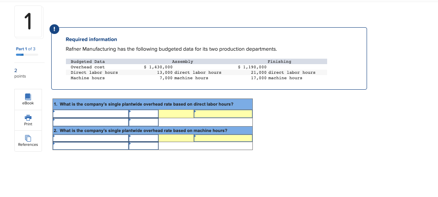
Task: Click white result cell under question 2
Action: [x=206, y=146]
